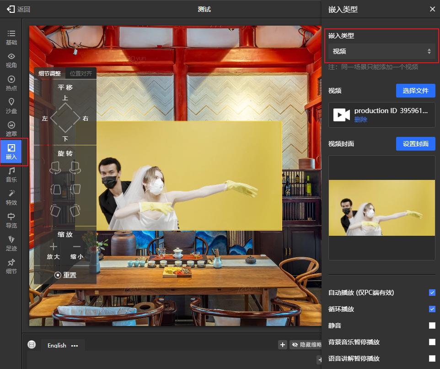
Task: Select the 足迹 (footprint) sidebar icon
Action: point(11,243)
